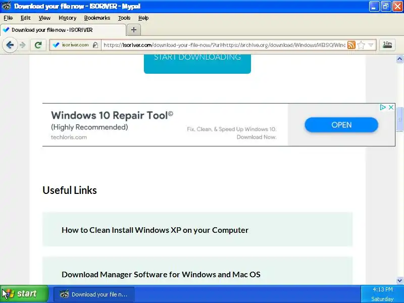This screenshot has width=404, height=303.
Task: Open the History menu
Action: point(68,18)
